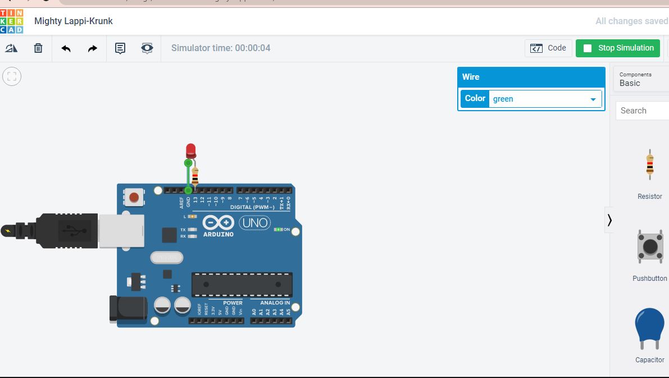The image size is (669, 378).
Task: Collapse the components panel with the chevron
Action: pos(609,220)
